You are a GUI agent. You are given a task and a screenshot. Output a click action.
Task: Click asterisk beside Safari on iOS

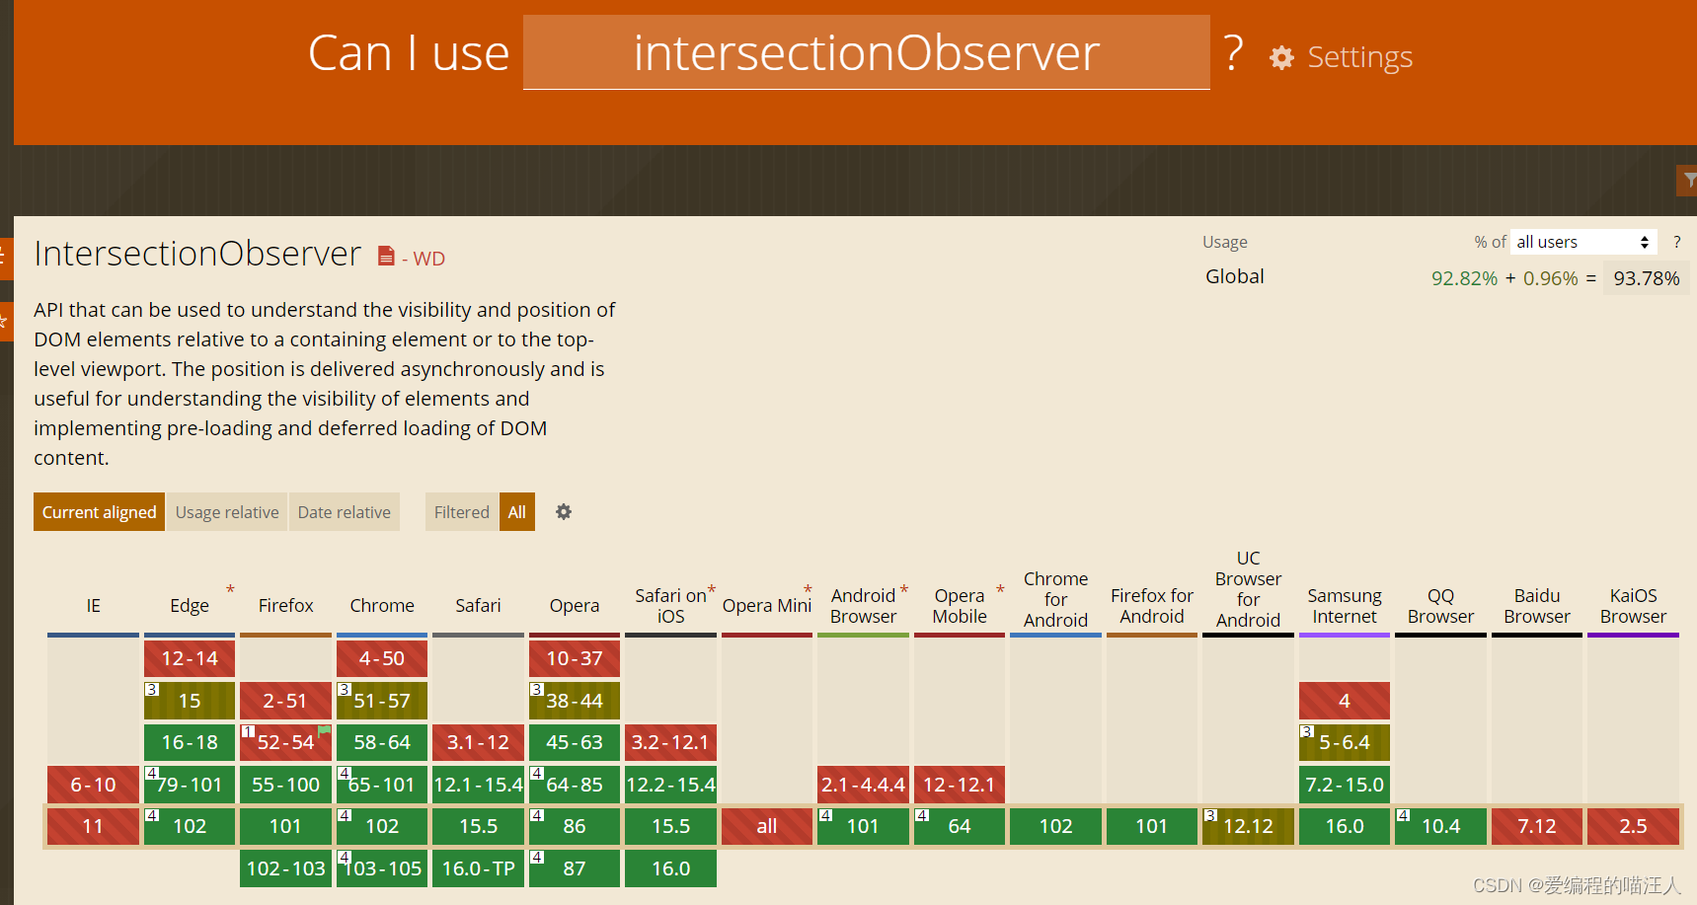(x=711, y=590)
